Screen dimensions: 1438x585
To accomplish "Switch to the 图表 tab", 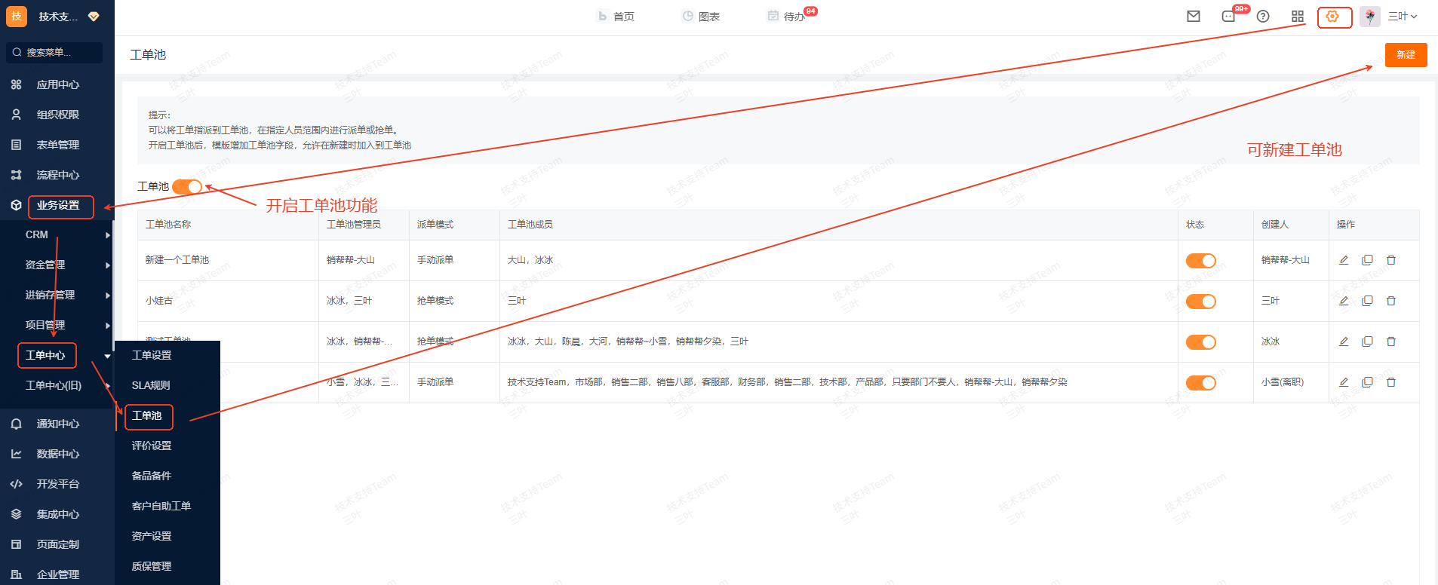I will pos(701,17).
